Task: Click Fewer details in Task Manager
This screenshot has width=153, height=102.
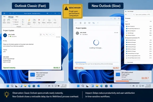Action: pyautogui.click(x=129, y=62)
